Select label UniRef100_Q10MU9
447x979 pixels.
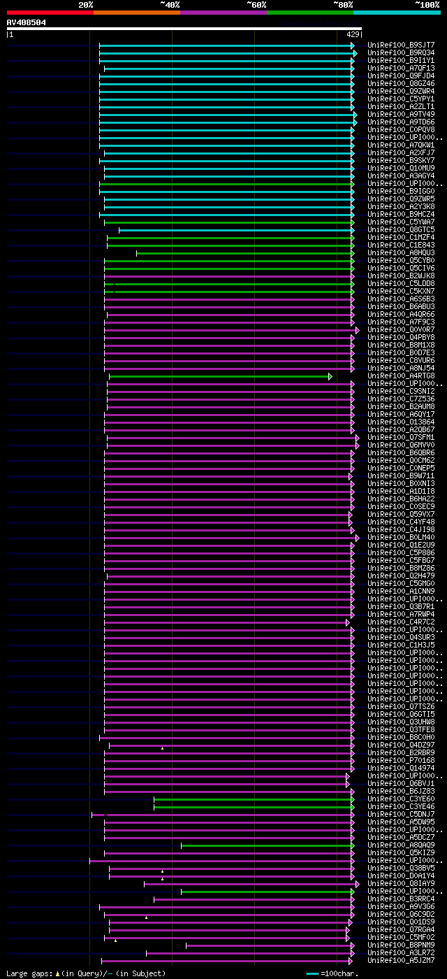401,168
